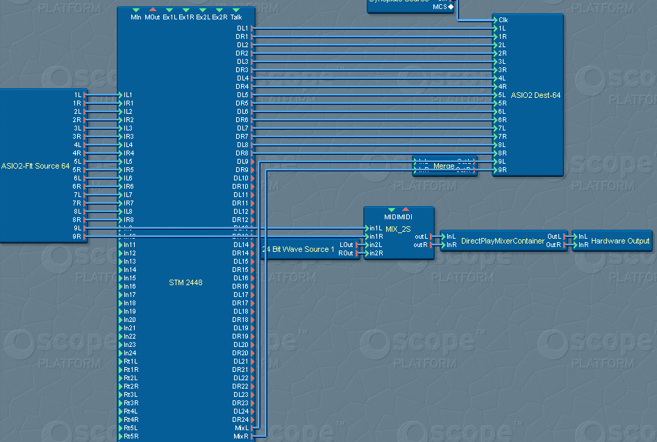Select the ASIO2 Dest-64 module label
Image resolution: width=657 pixels, height=442 pixels.
click(x=535, y=96)
